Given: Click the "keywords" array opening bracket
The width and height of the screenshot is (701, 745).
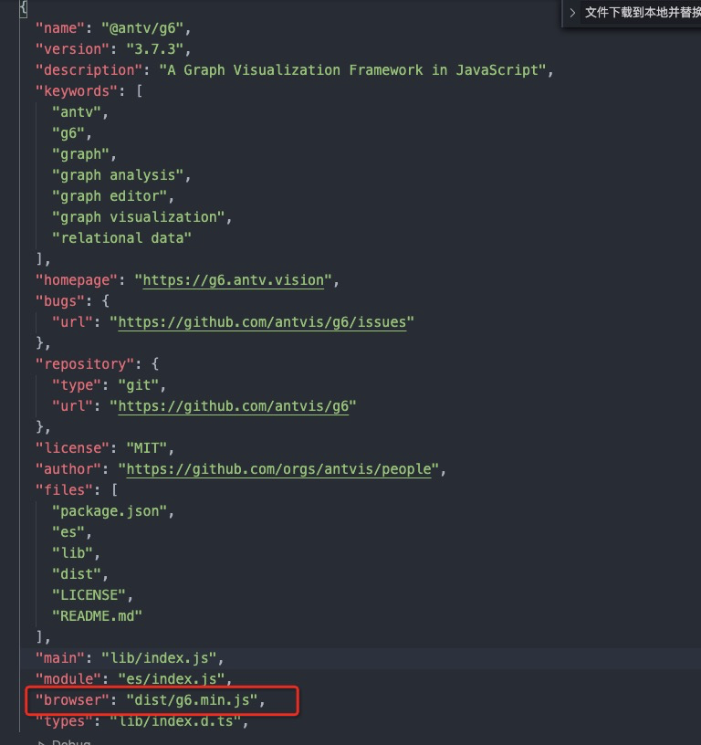Looking at the screenshot, I should coord(139,90).
